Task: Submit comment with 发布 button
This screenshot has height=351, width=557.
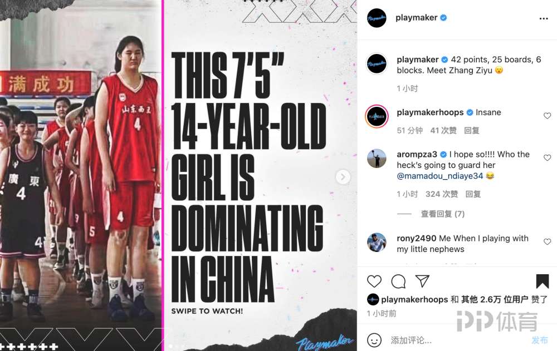Action: (540, 340)
